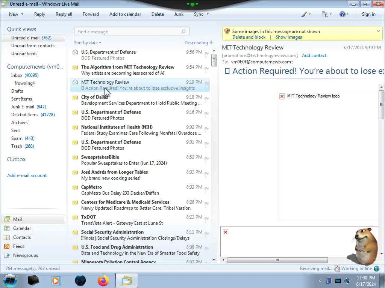Flag the City of Dallas message
385x288 pixels.
pyautogui.click(x=206, y=99)
